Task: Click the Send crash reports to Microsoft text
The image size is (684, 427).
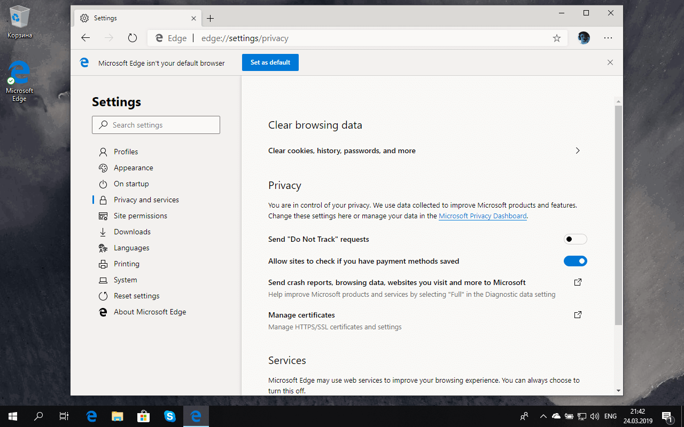Action: (397, 282)
